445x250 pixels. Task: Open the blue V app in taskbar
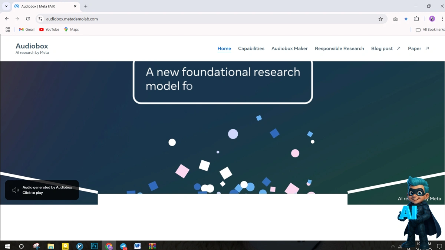(x=80, y=246)
